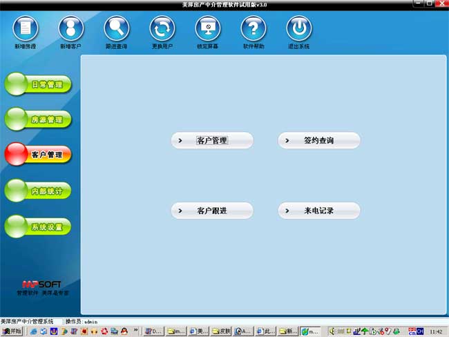Screen dimensions: 449x337
Task: Click the Windows 开始 start button
Action: [x=12, y=331]
